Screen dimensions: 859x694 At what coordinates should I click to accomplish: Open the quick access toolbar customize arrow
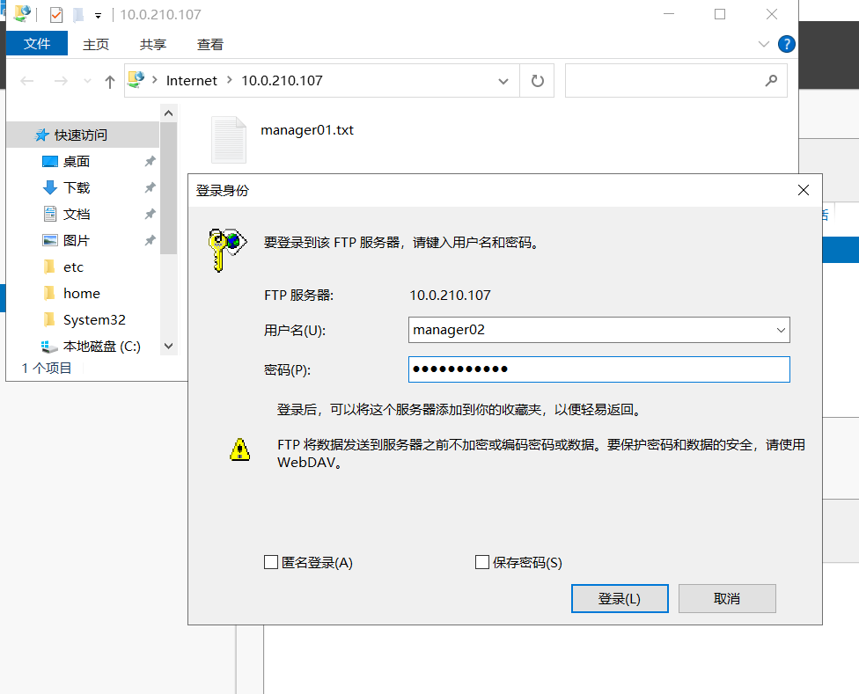[98, 15]
